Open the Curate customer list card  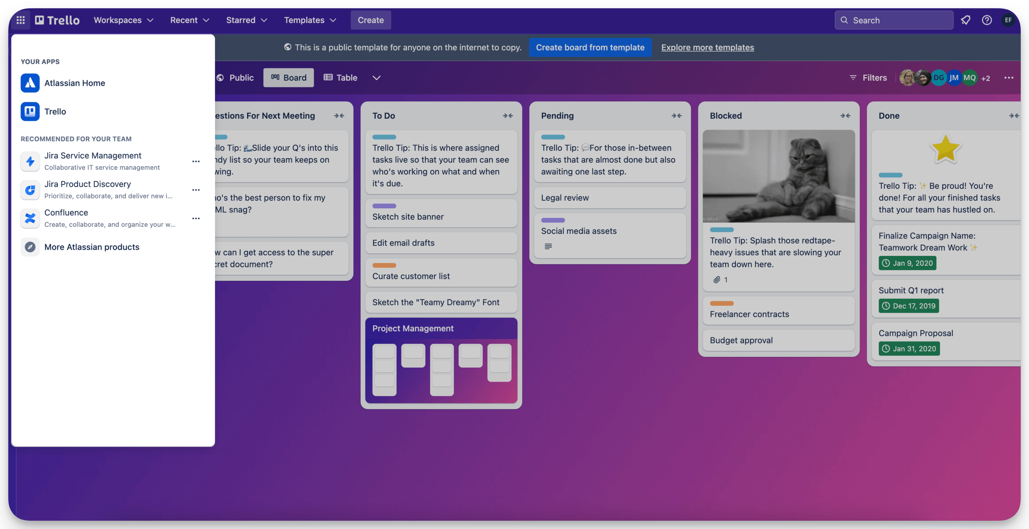[x=441, y=272]
